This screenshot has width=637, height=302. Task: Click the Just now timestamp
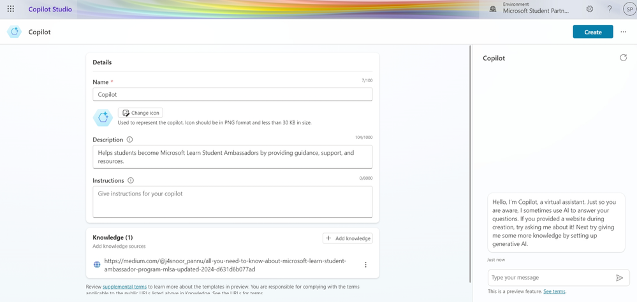496,260
